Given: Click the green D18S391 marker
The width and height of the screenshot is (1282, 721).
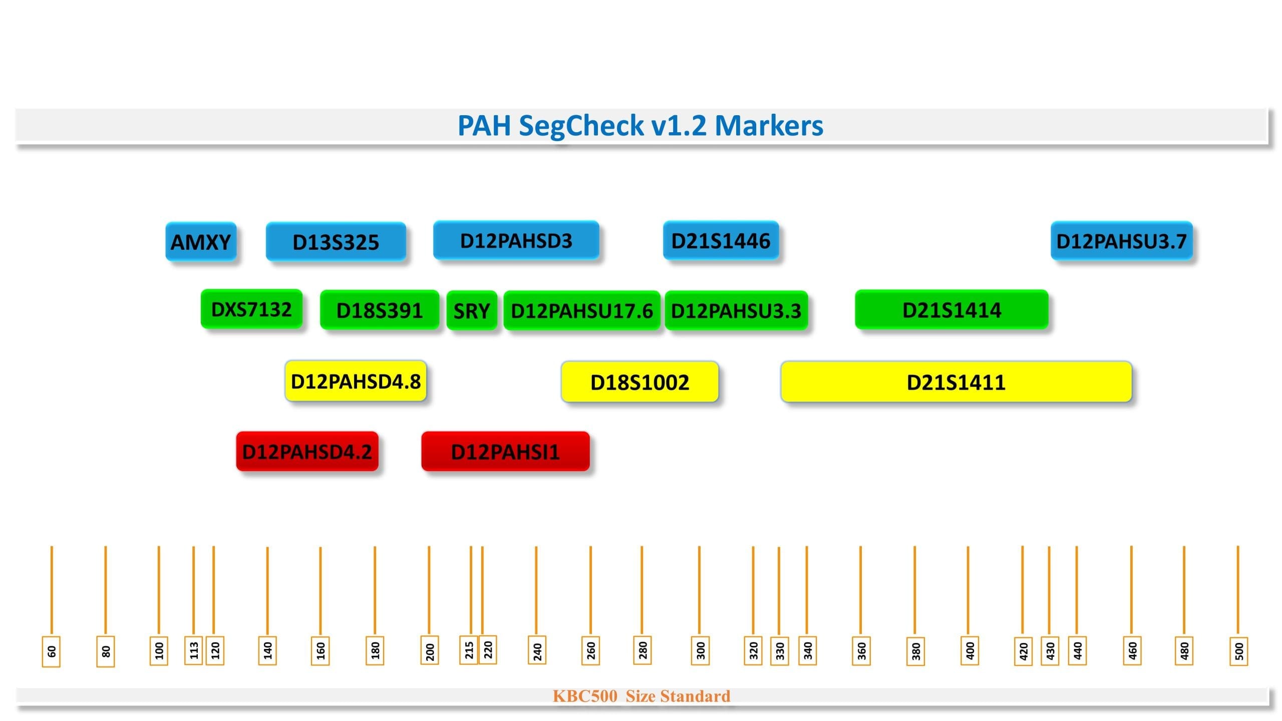Looking at the screenshot, I should click(x=380, y=310).
